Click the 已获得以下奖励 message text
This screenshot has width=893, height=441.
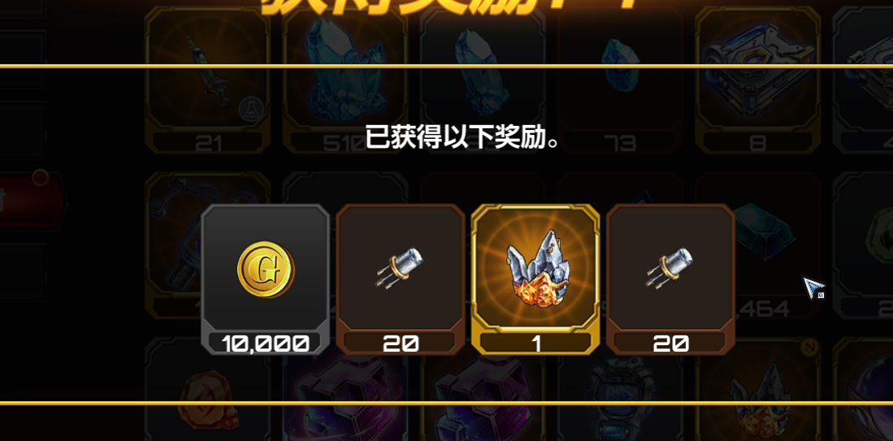click(x=462, y=137)
